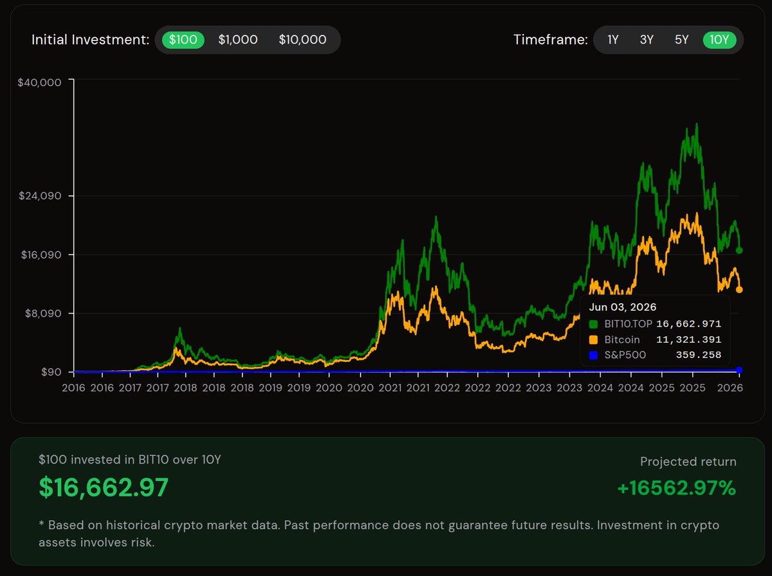Switch timeframe to 10Y
Viewport: 772px width, 576px height.
(719, 40)
